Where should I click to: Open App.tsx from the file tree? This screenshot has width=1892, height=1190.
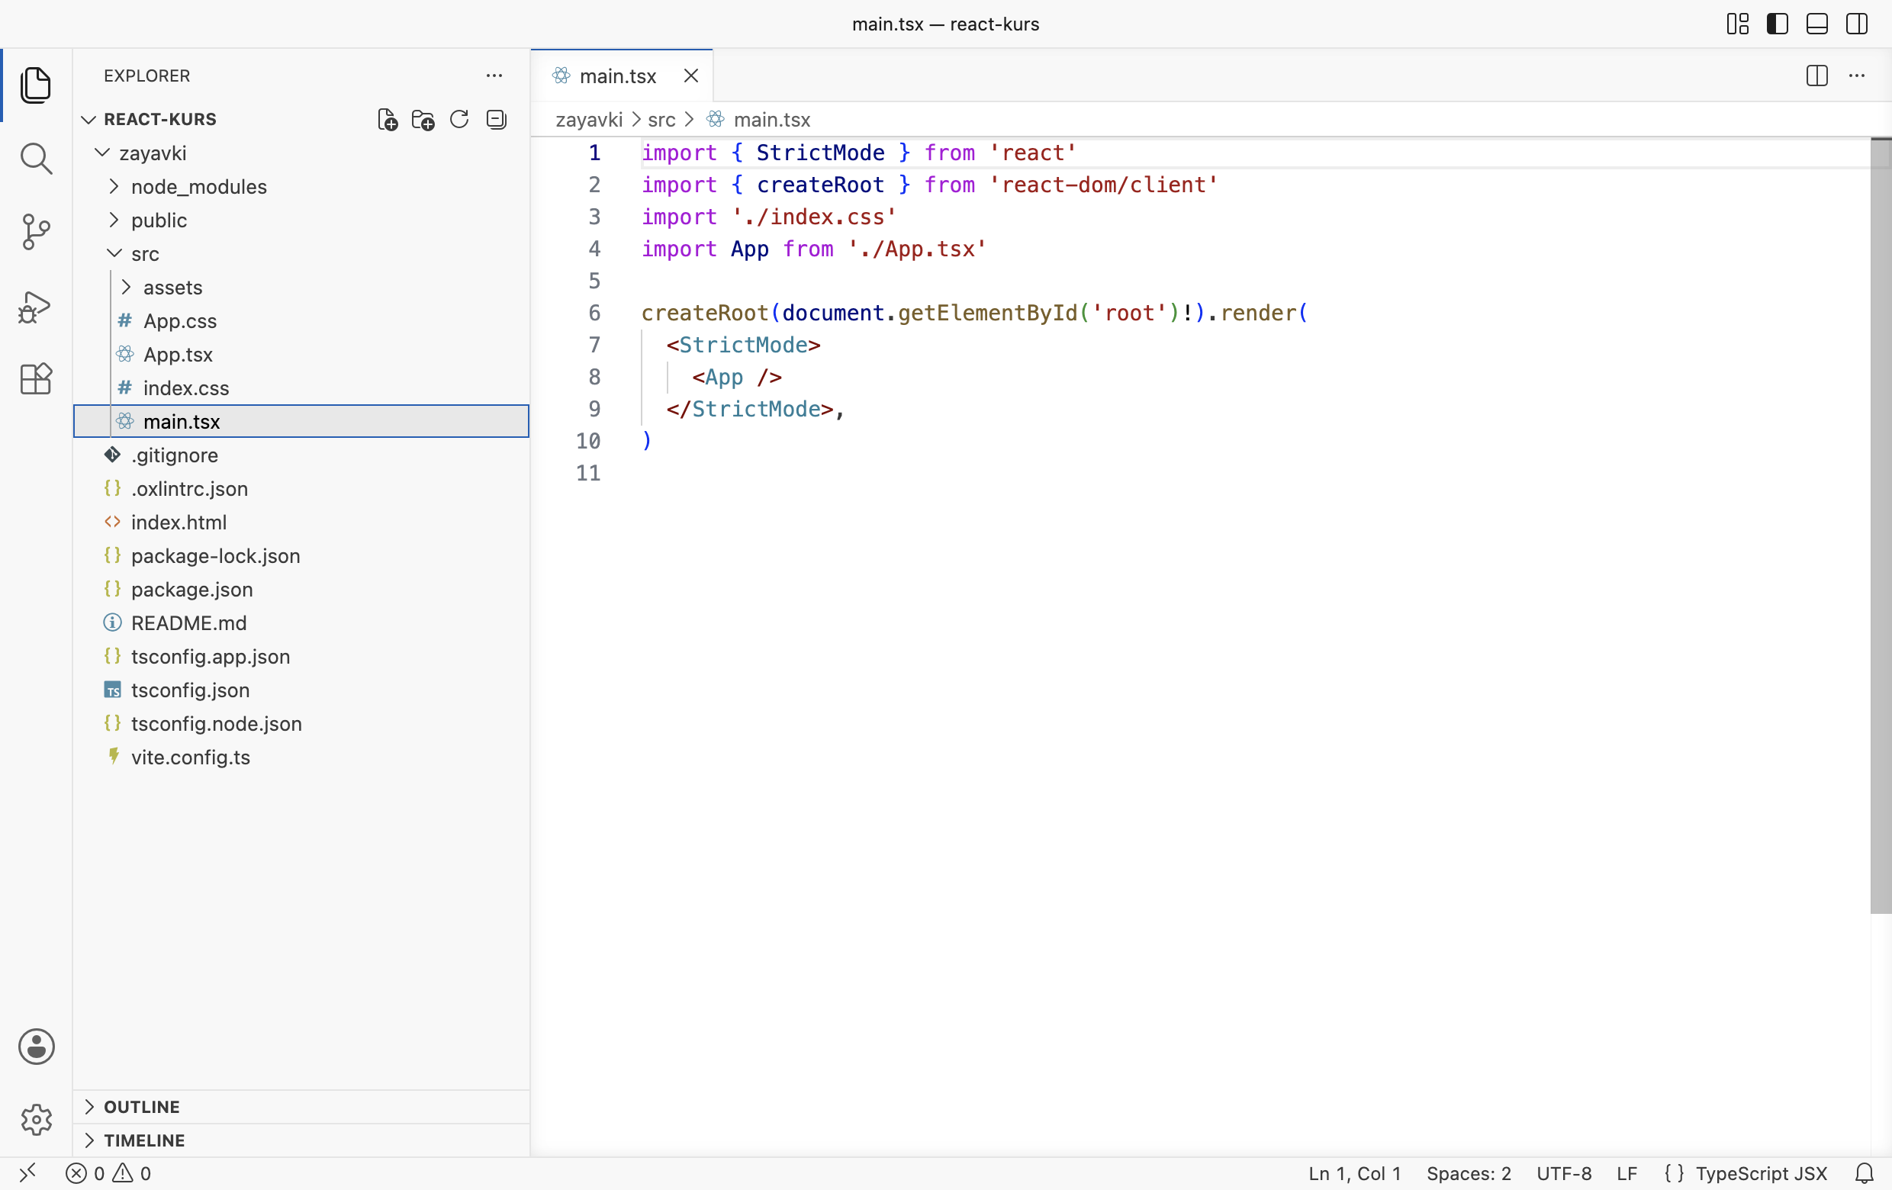coord(301,354)
